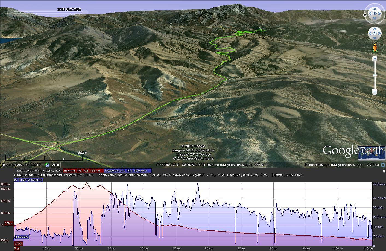This screenshot has width=386, height=251.
Task: Click the hand icon in the pan joystick
Action: click(375, 34)
